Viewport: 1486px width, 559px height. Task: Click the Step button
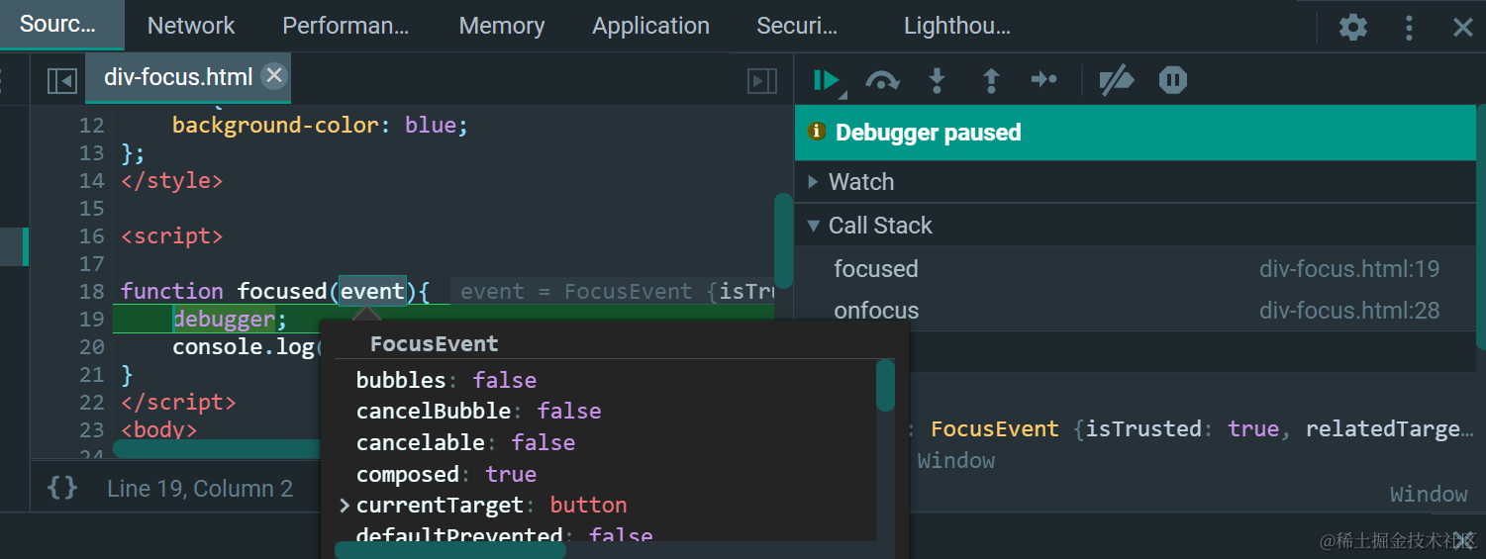(x=1044, y=79)
